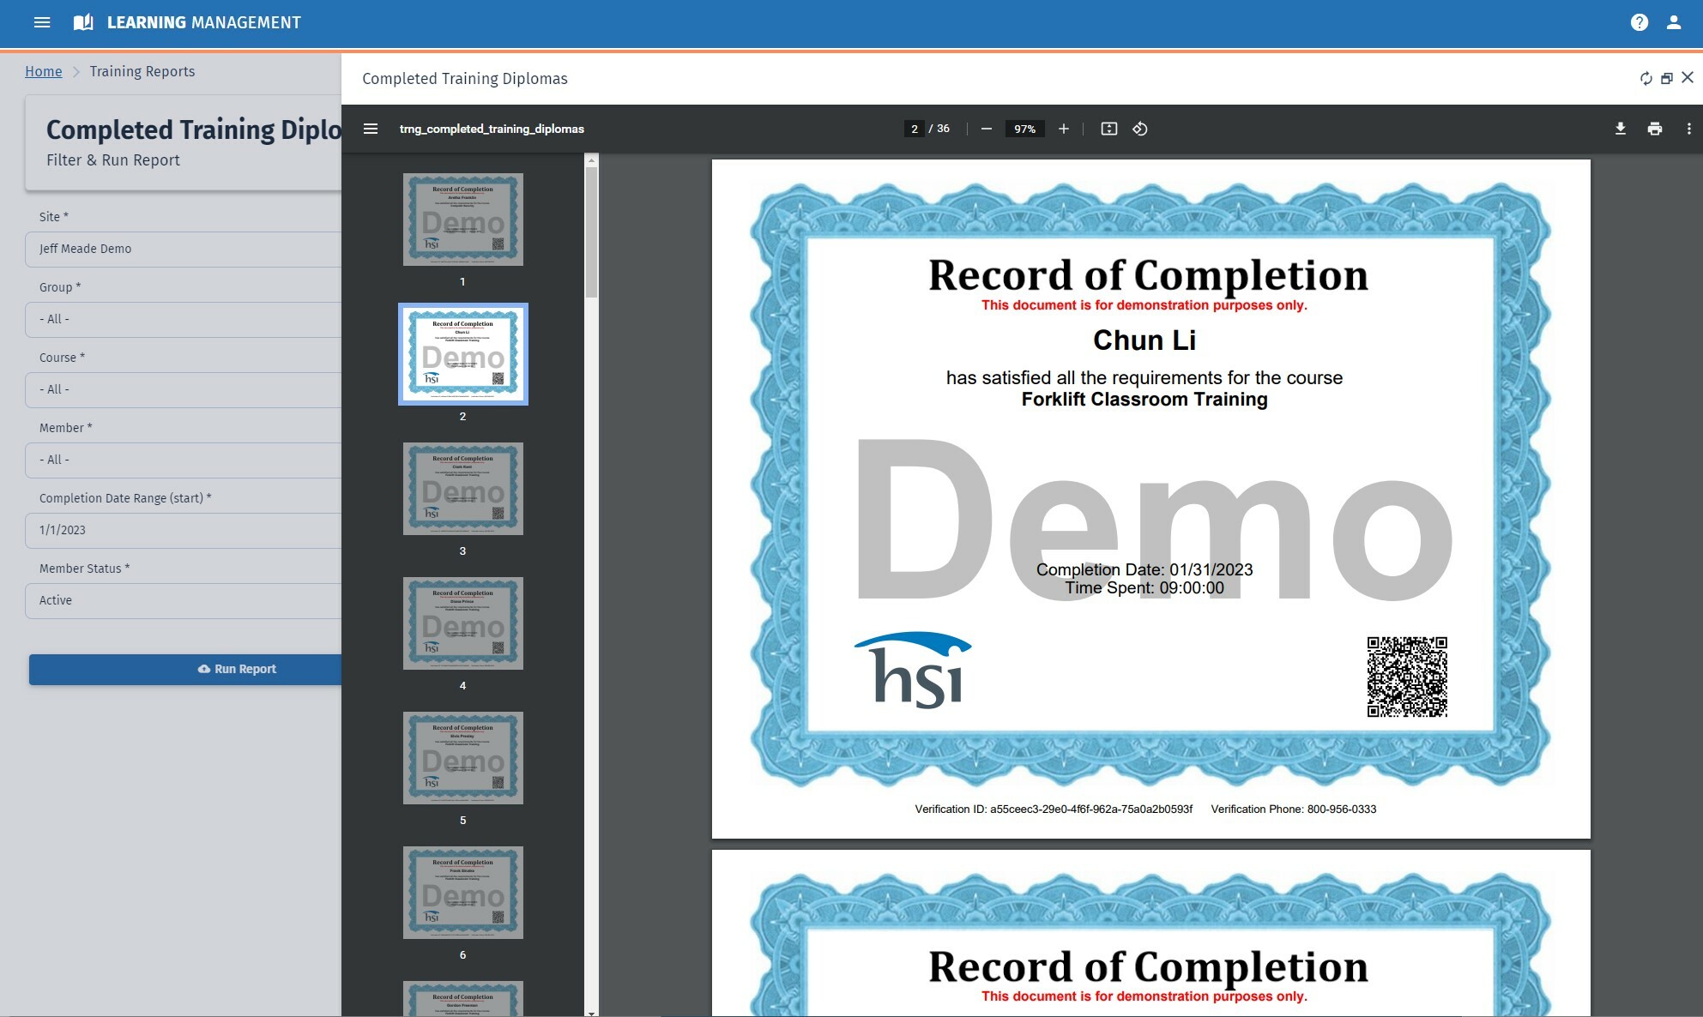Click the Completion Date Range start field
This screenshot has height=1017, width=1703.
[184, 530]
